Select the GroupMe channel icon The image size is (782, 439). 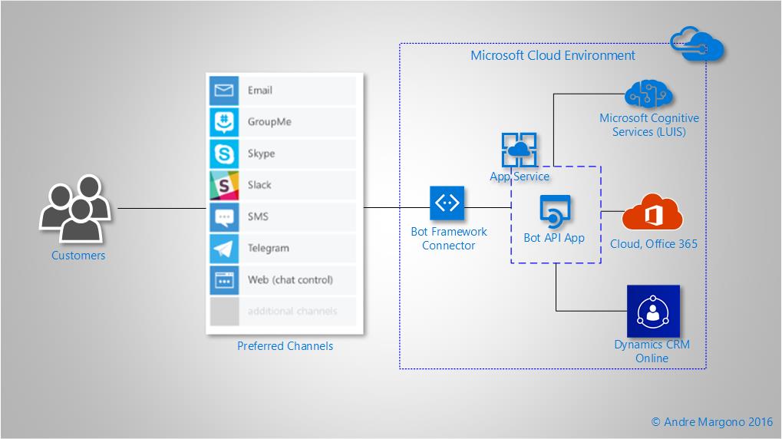point(224,122)
